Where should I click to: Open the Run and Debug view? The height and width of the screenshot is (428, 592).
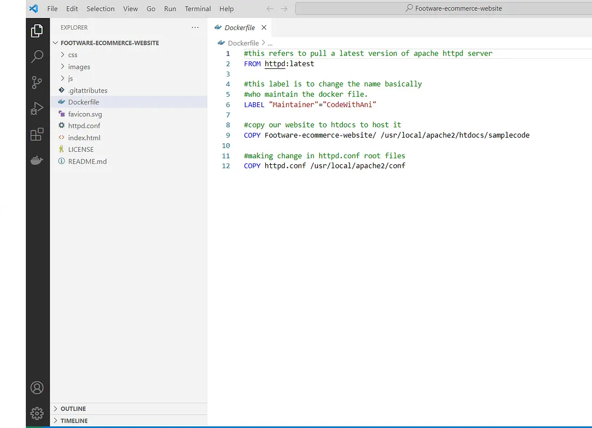[37, 108]
